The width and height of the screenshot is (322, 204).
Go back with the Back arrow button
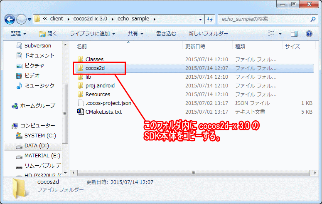10,19
